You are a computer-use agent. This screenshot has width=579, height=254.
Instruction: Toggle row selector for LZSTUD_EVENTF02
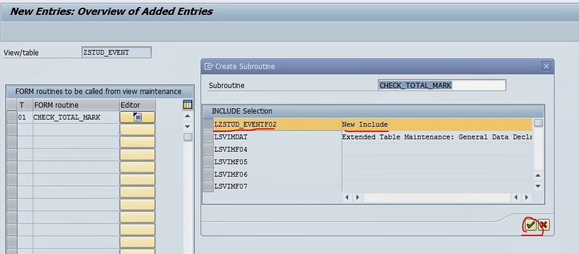click(x=208, y=124)
